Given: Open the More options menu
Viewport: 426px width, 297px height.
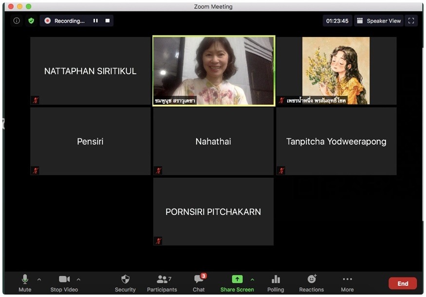Looking at the screenshot, I should click(x=347, y=283).
